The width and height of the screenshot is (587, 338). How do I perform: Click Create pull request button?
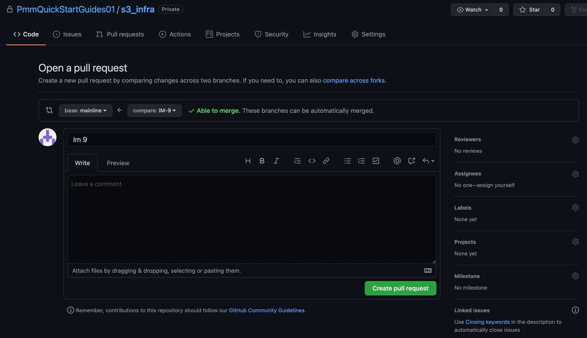tap(400, 289)
